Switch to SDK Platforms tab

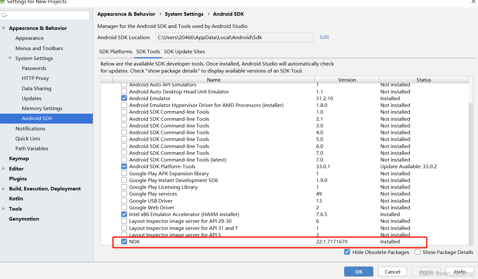pyautogui.click(x=116, y=52)
